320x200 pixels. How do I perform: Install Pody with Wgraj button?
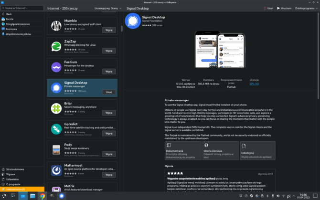pos(109,154)
